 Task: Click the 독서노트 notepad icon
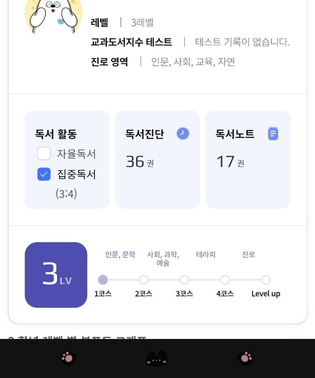273,134
